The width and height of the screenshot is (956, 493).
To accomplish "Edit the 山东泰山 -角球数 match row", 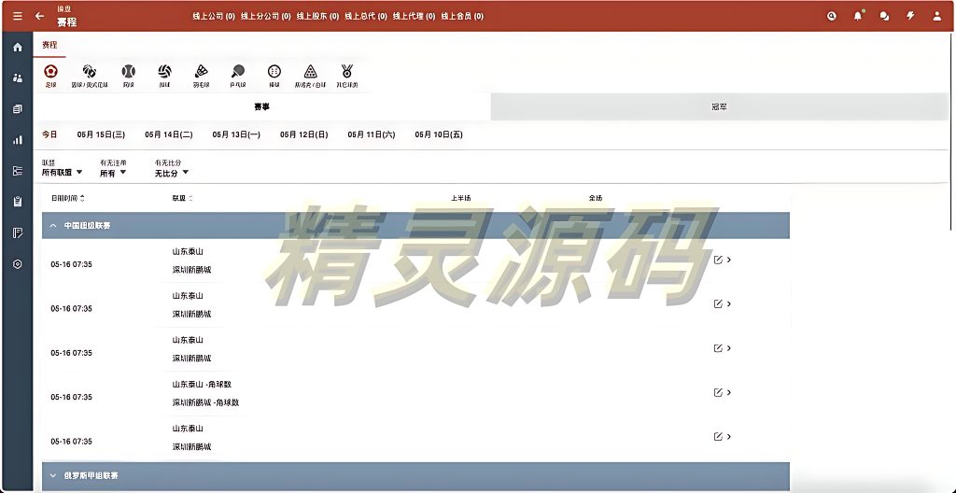I will tap(718, 392).
